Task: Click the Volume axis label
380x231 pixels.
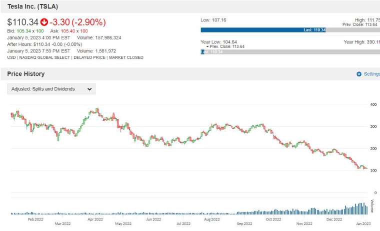Action: click(372, 206)
